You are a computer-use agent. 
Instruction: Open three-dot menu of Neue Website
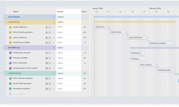tap(54, 17)
